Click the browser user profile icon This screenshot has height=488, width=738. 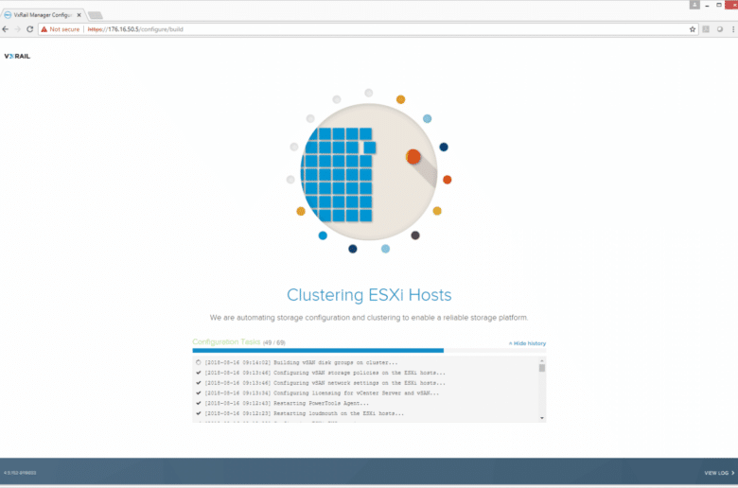pyautogui.click(x=694, y=5)
